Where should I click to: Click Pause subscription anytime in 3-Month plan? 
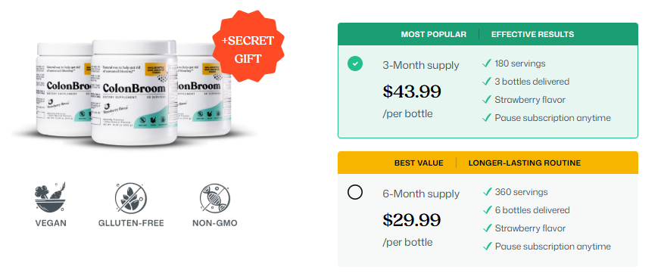pyautogui.click(x=553, y=118)
